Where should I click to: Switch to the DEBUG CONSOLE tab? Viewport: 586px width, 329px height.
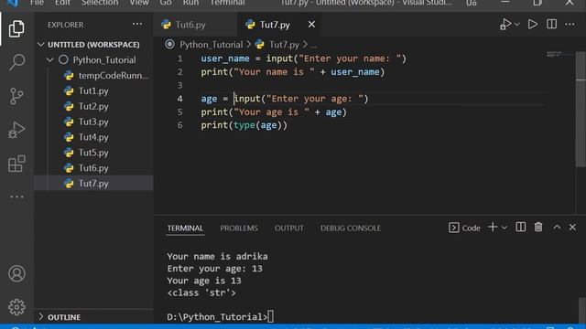(x=351, y=228)
